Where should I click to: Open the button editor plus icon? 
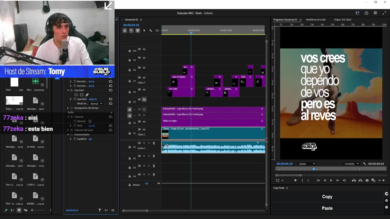[x=384, y=180]
